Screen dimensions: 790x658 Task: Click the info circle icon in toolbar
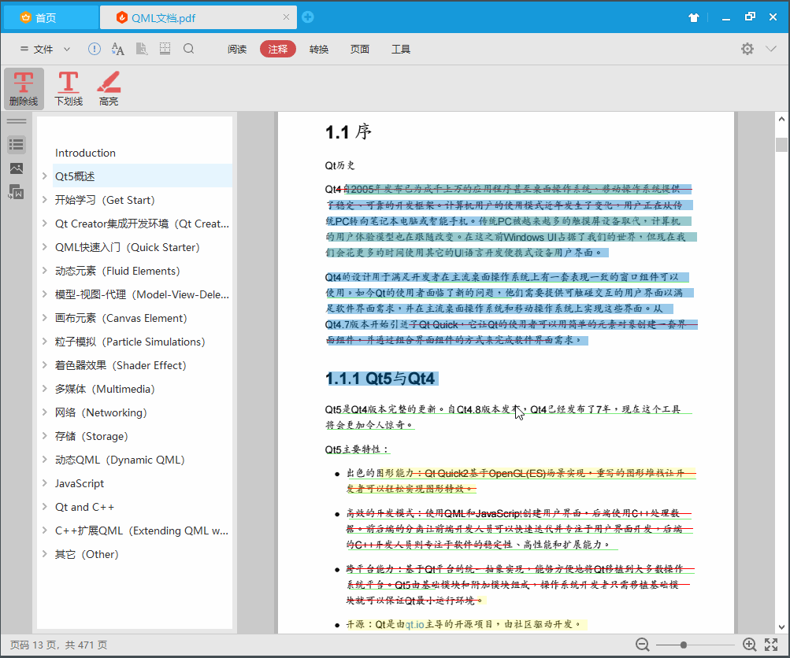(x=95, y=49)
